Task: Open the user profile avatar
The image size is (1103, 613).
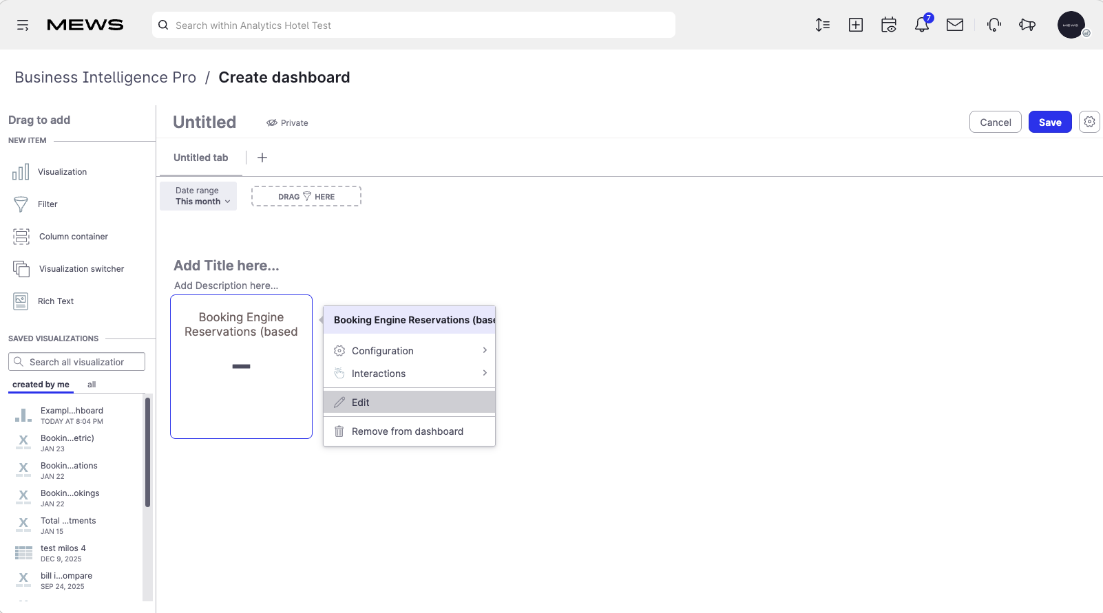Action: point(1071,25)
